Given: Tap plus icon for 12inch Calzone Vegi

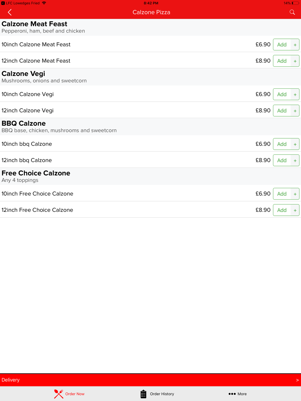Looking at the screenshot, I should click(x=295, y=111).
